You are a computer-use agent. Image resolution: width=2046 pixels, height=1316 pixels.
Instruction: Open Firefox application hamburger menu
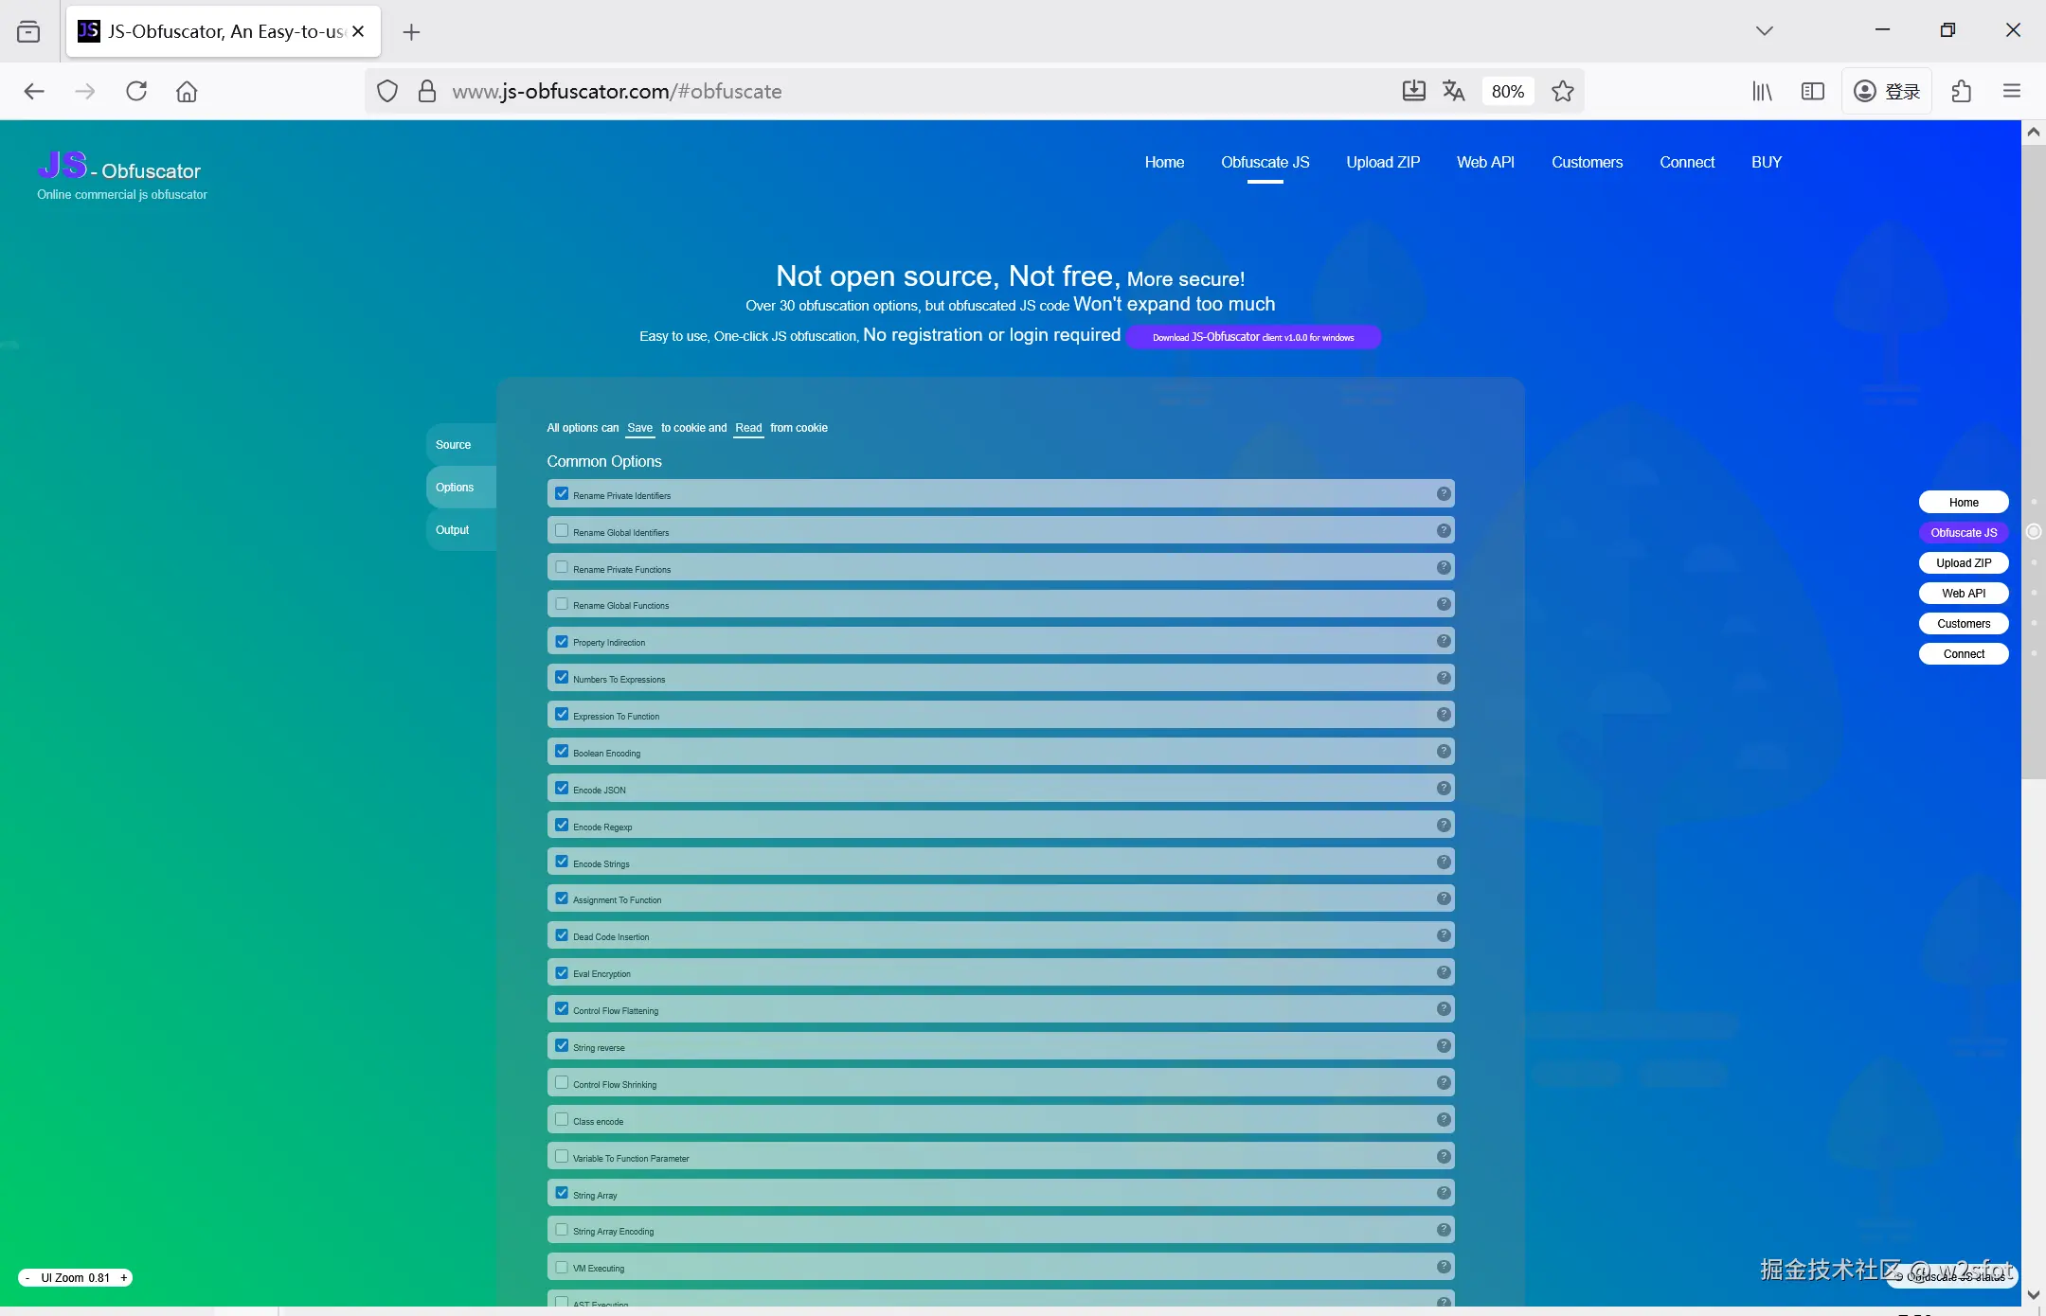pos(2012,91)
